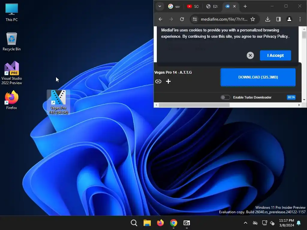Open Chrome downloads icon

[x=268, y=19]
